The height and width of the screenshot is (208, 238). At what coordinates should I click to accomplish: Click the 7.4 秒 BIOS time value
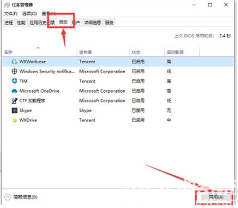tap(225, 36)
